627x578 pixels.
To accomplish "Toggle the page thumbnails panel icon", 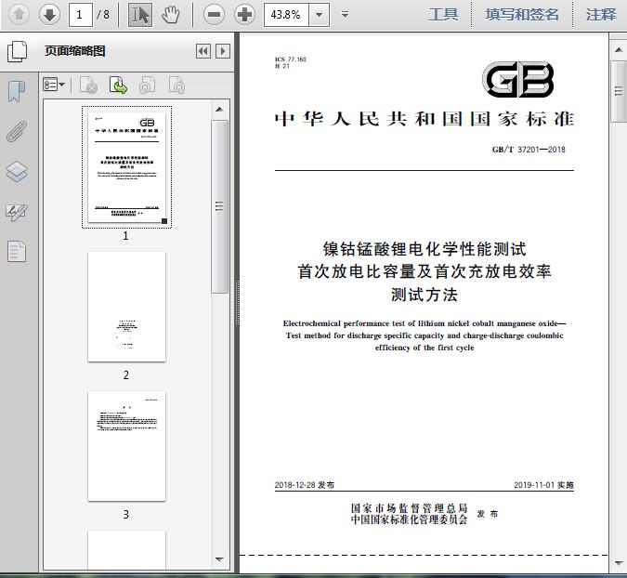I will click(17, 51).
